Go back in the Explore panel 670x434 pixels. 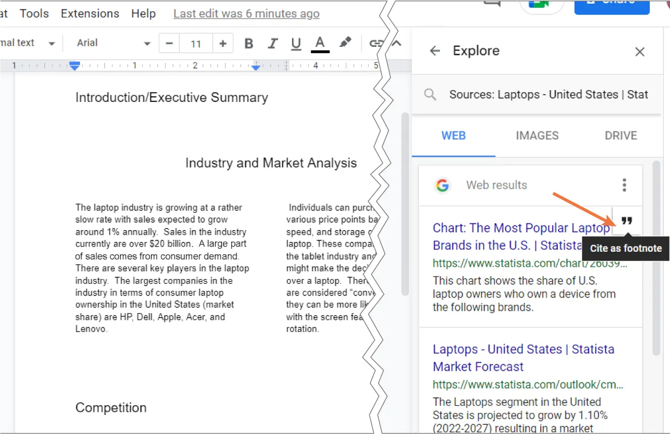tap(434, 50)
